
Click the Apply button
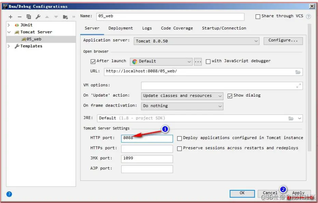[x=298, y=193]
